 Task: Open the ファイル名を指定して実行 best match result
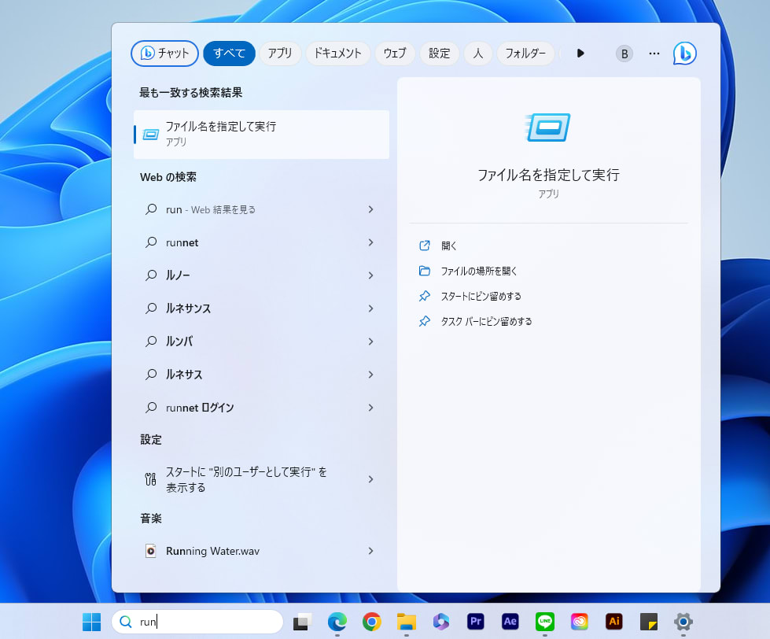[x=261, y=134]
